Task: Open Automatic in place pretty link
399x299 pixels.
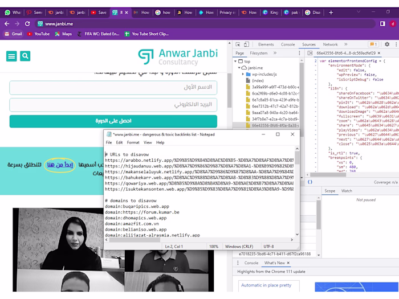Action: pyautogui.click(x=266, y=285)
